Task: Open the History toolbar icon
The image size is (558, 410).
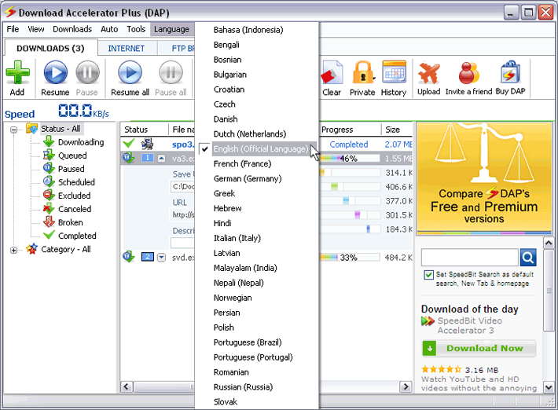Action: pyautogui.click(x=394, y=73)
